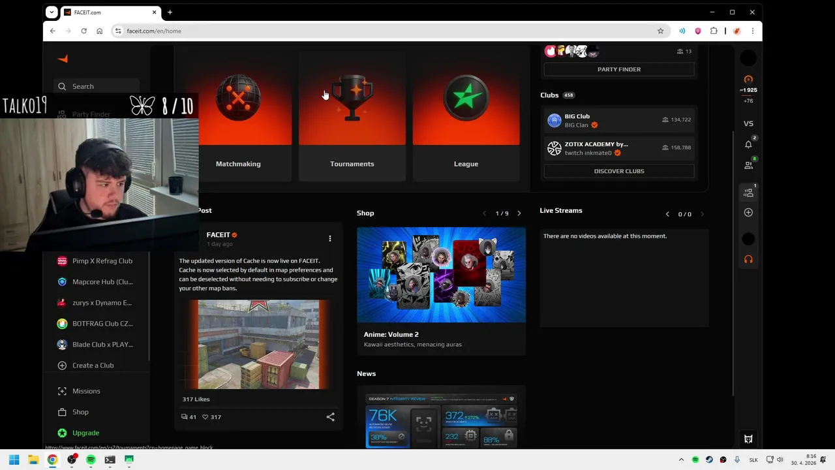Open the Season 7 Integrity Review news image
The height and width of the screenshot is (470, 835).
click(x=441, y=421)
